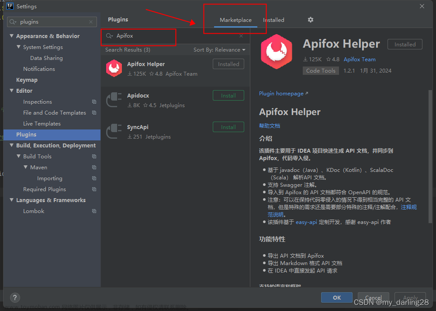Open the Apifox Team vendor link

(360, 59)
